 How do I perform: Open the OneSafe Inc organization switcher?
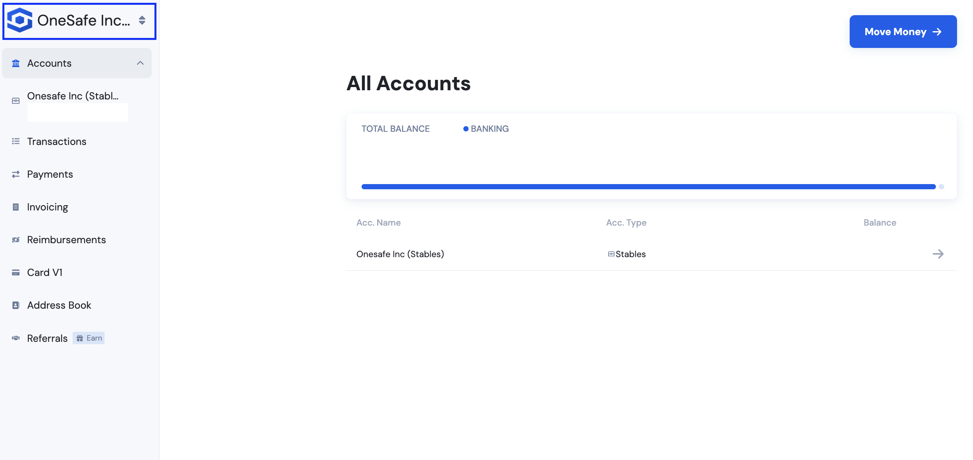(79, 21)
